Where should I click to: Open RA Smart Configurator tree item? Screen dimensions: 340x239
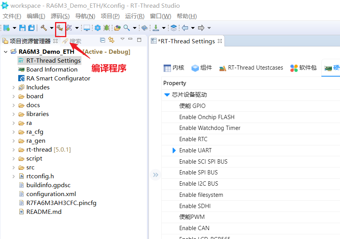[54, 78]
